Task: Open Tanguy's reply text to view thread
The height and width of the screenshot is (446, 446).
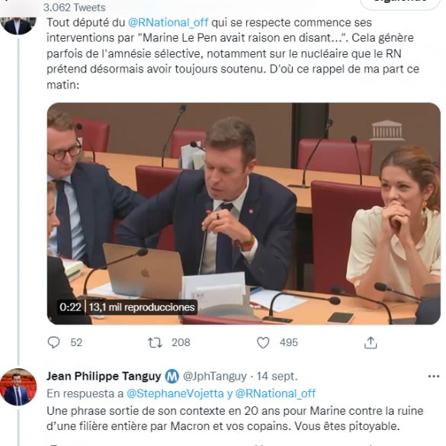Action: click(x=235, y=419)
